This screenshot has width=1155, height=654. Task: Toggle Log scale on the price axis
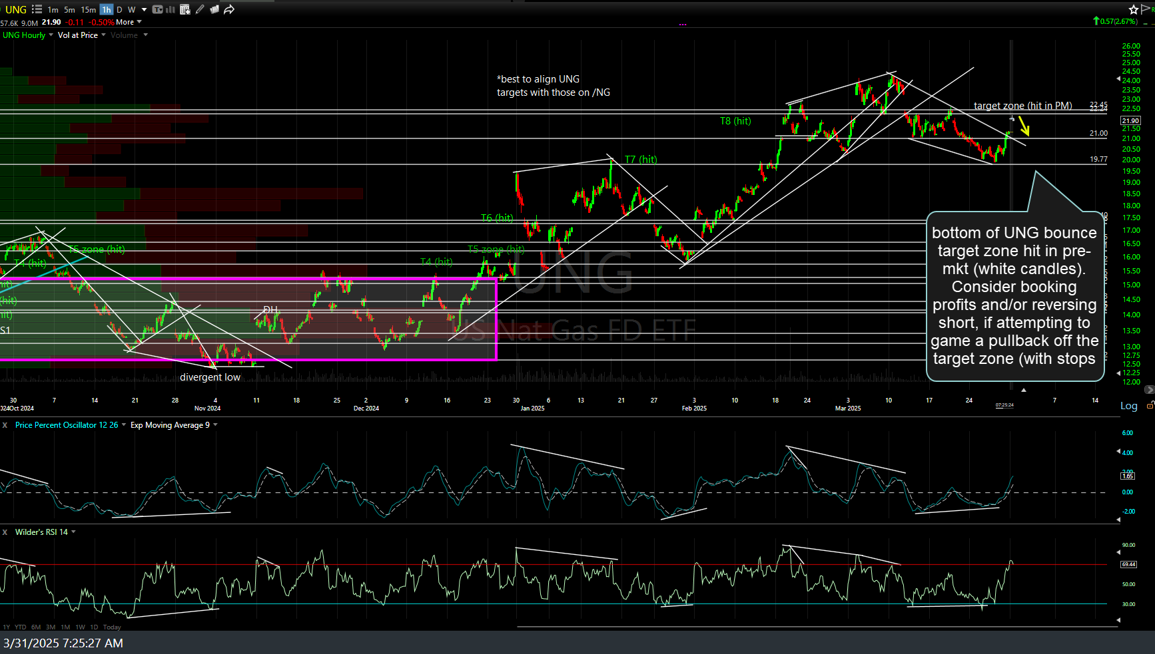click(1128, 406)
